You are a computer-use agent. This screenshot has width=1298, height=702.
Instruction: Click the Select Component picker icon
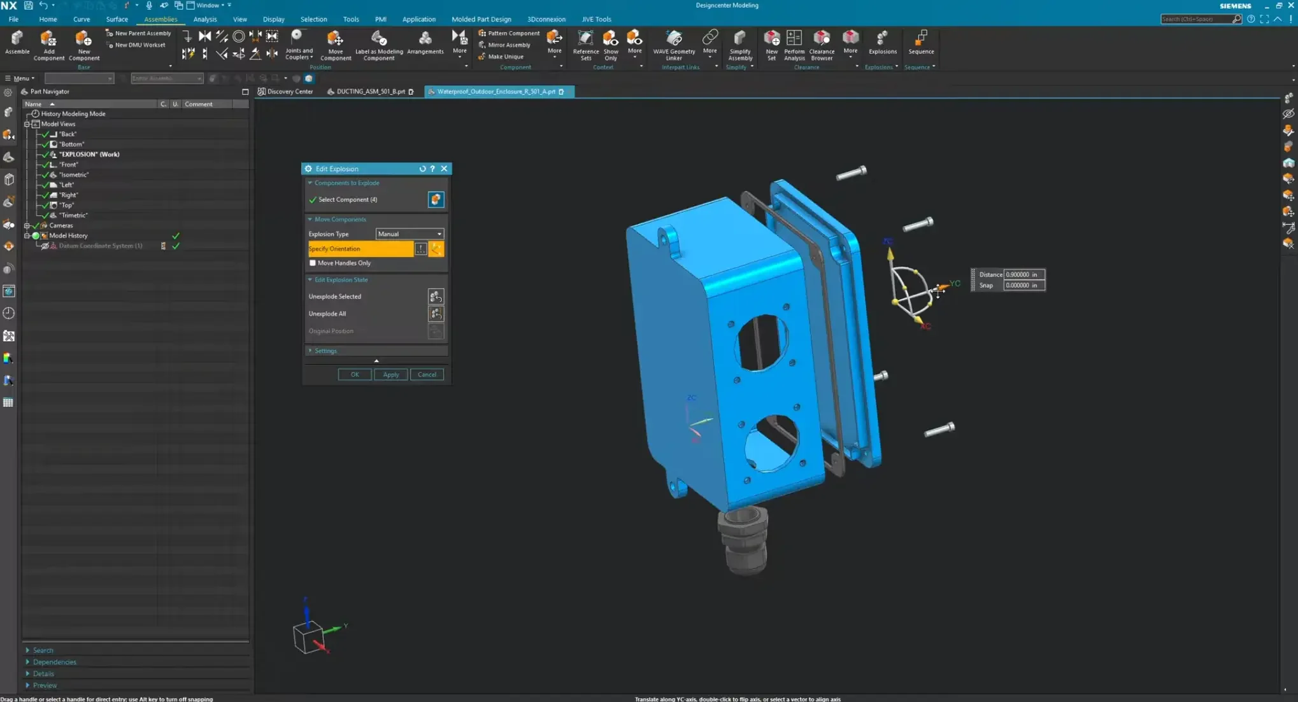tap(436, 199)
